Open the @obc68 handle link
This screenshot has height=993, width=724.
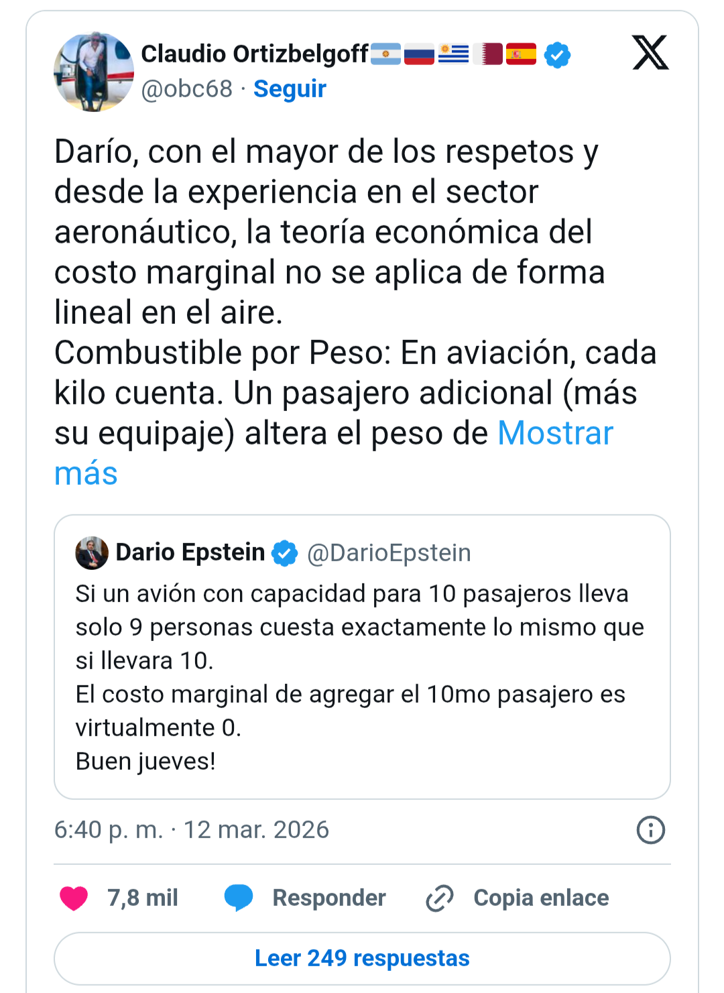coord(187,89)
